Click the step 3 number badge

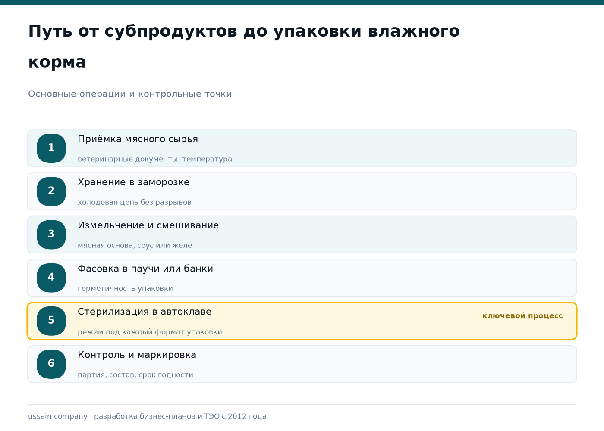pos(51,234)
